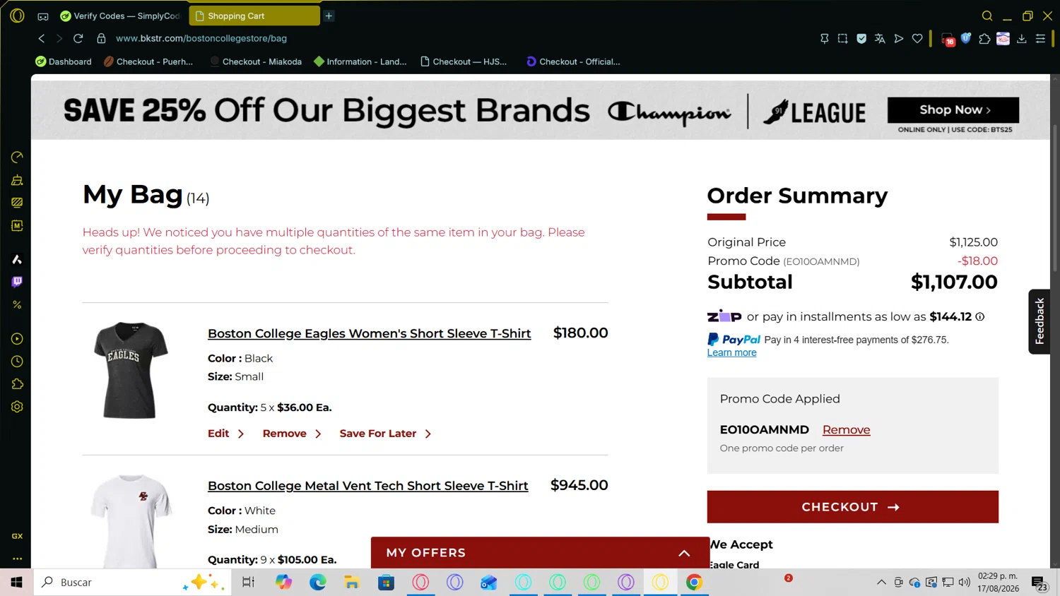Open the GX Corner icon in the sidebar

tap(17, 536)
